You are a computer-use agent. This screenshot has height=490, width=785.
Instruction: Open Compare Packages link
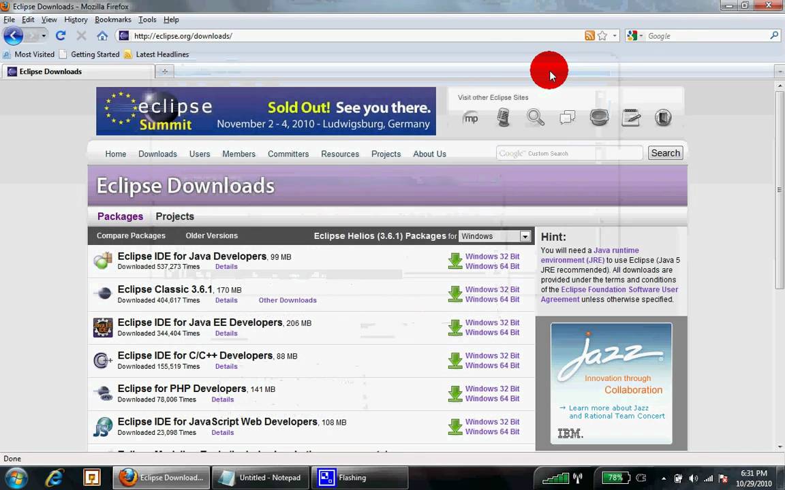pos(131,235)
